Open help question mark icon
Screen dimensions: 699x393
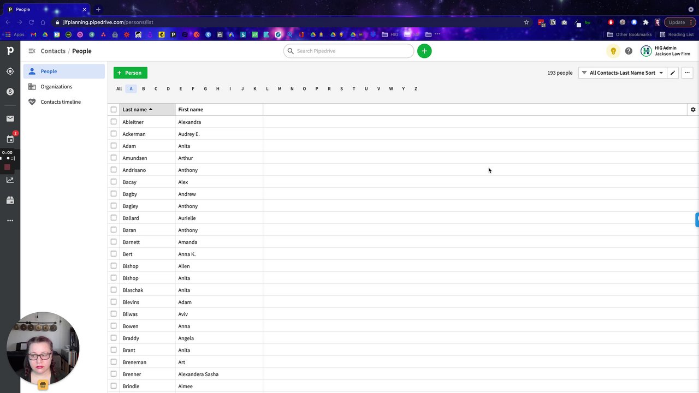tap(629, 51)
